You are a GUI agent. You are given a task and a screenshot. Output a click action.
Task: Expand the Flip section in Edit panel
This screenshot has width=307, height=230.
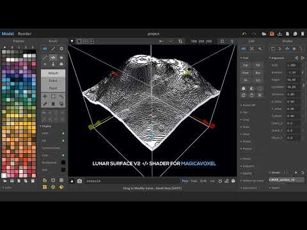[244, 112]
